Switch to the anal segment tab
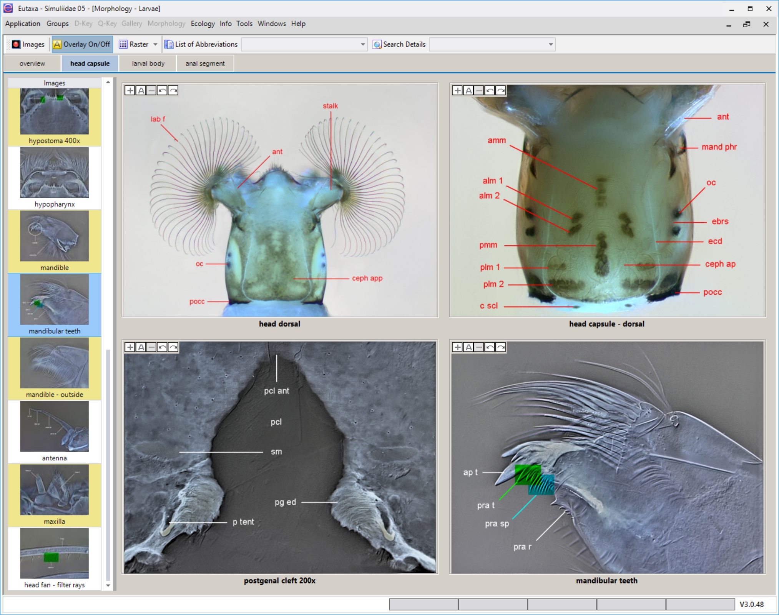This screenshot has height=615, width=779. coord(205,63)
